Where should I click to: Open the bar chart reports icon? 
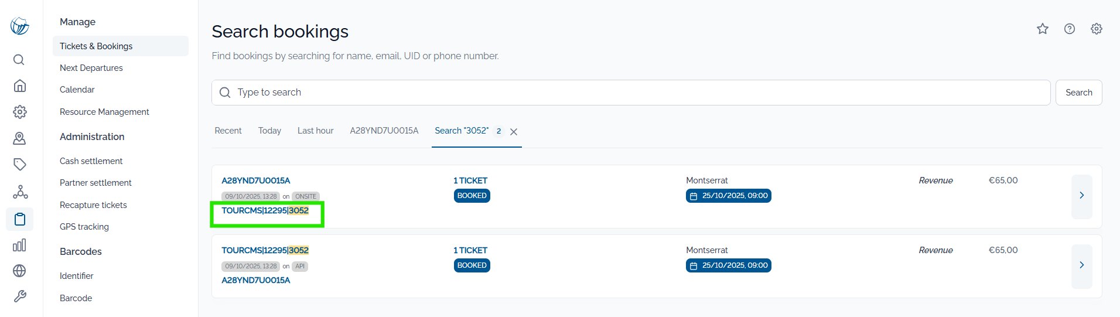point(19,245)
